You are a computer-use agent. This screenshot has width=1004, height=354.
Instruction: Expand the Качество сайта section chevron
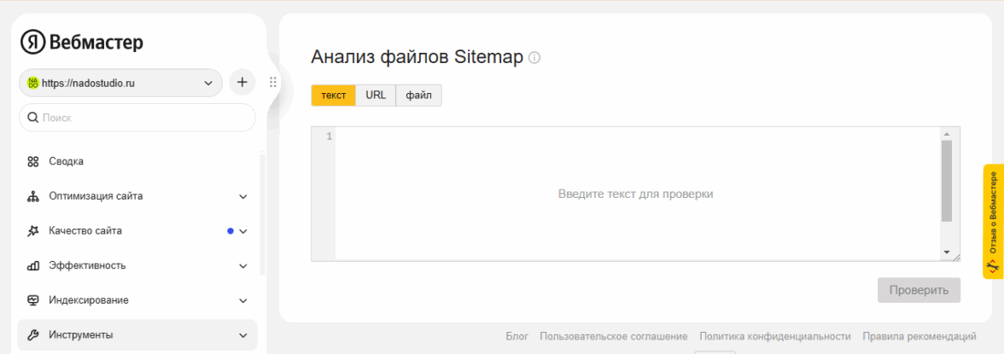pos(243,231)
